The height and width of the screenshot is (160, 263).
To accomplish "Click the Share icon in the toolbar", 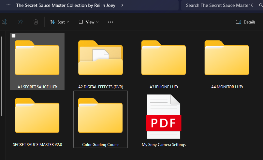I will 20,22.
